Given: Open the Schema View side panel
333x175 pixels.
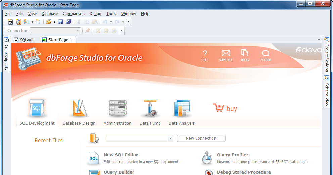Looking at the screenshot, I should pos(327,91).
